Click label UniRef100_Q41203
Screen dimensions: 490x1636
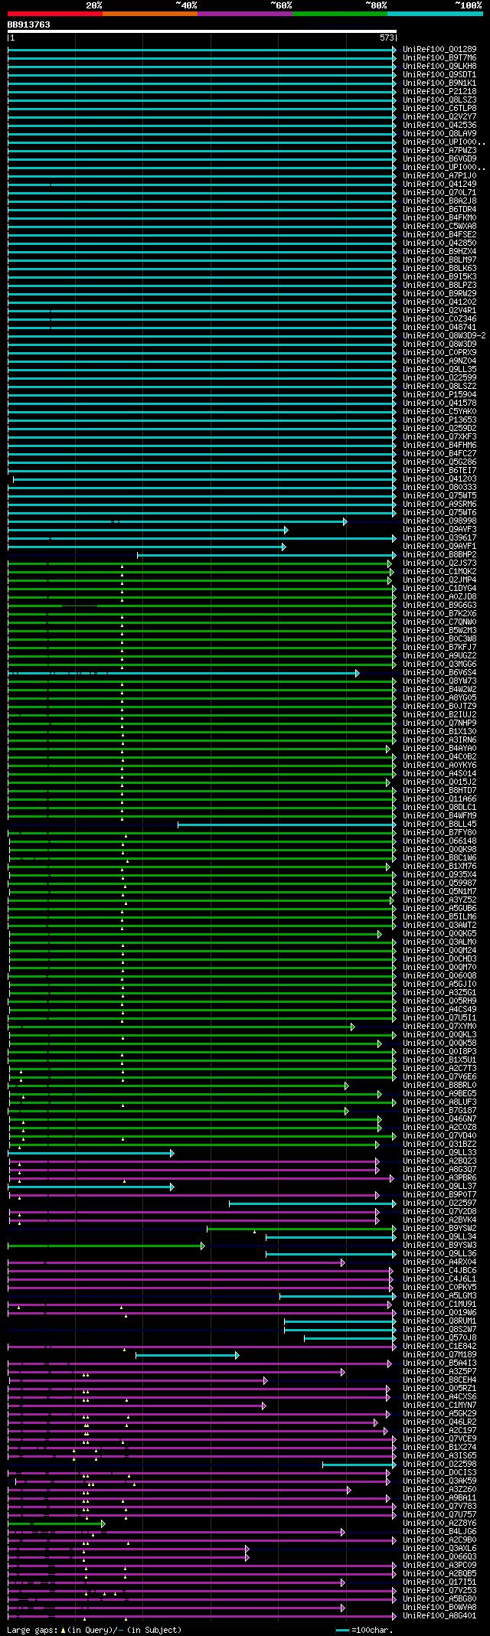tap(439, 478)
